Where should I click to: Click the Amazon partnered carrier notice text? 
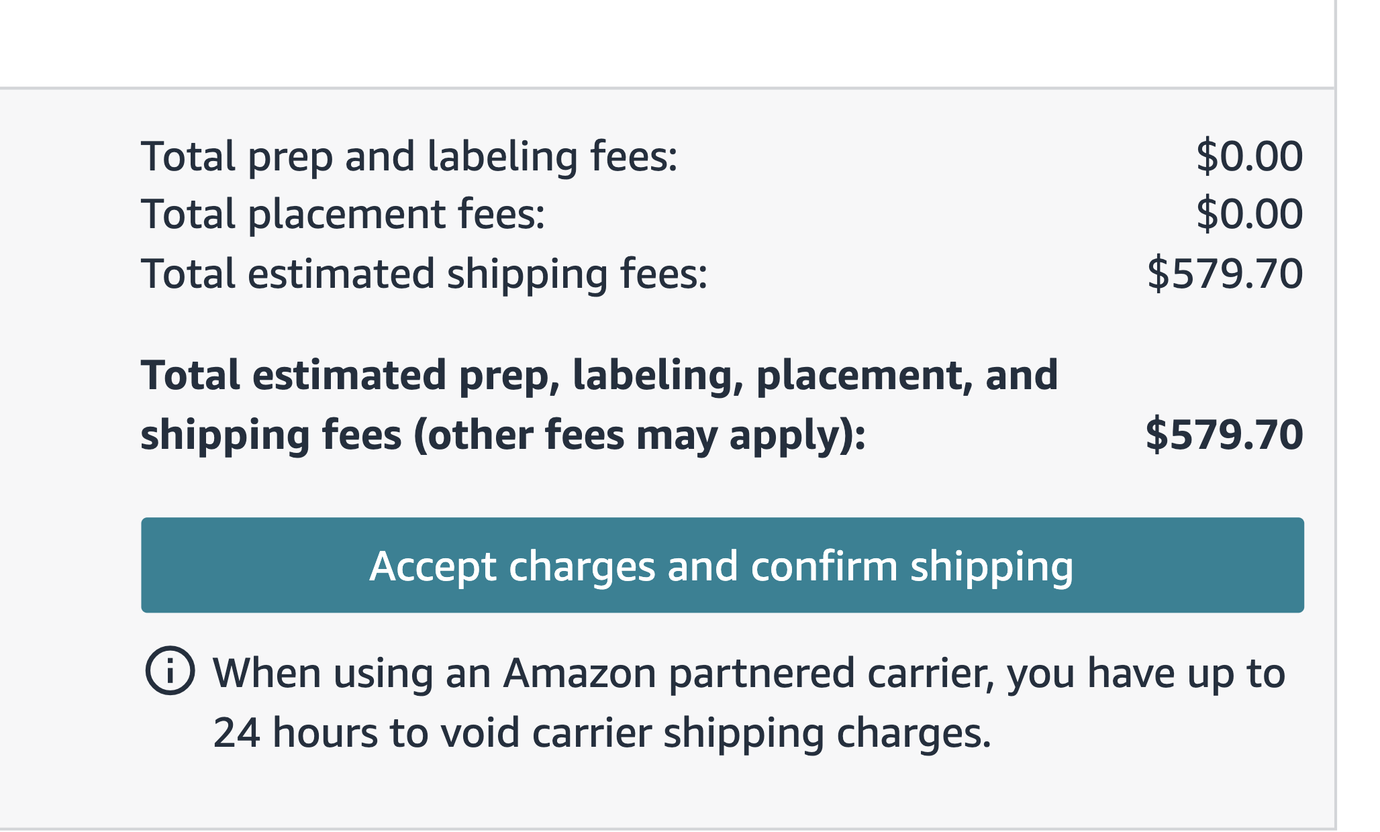click(749, 673)
